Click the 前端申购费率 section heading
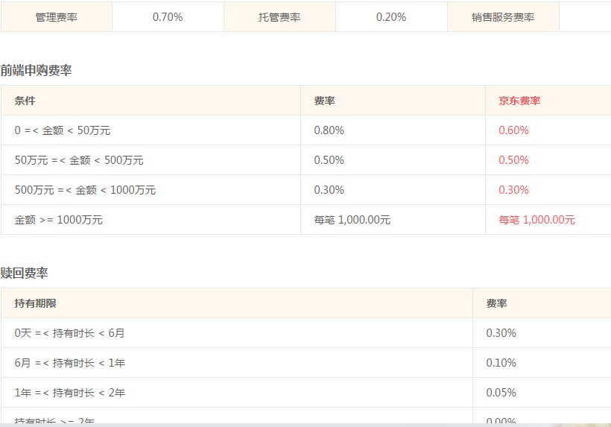This screenshot has width=611, height=427. click(36, 71)
